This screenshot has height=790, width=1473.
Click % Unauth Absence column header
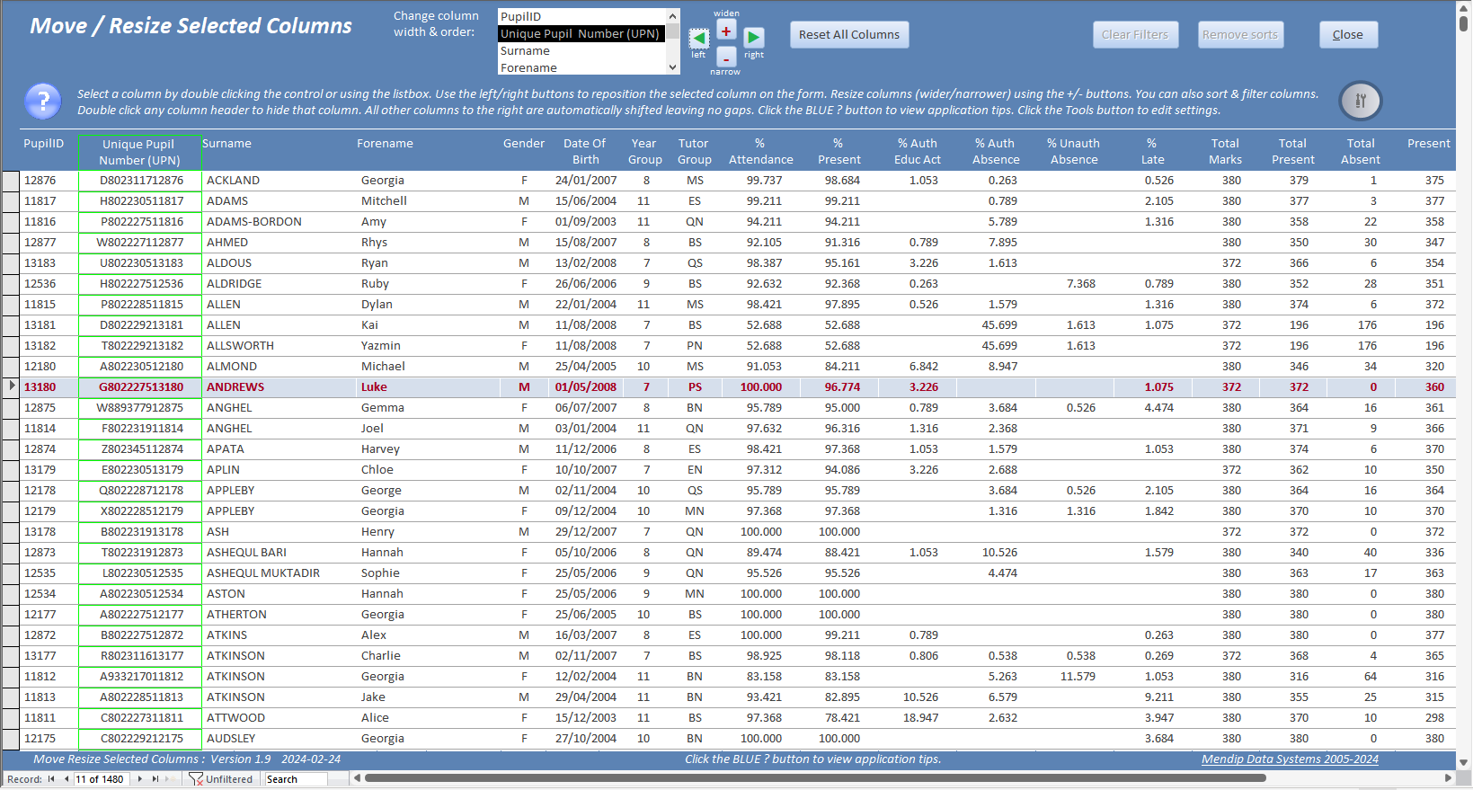coord(1073,151)
